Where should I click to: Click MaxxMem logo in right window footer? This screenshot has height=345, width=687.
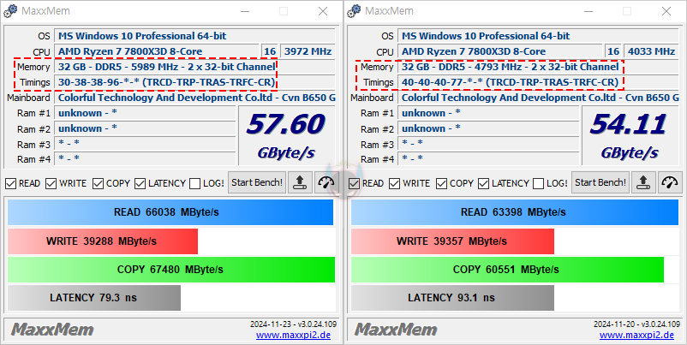tap(396, 330)
